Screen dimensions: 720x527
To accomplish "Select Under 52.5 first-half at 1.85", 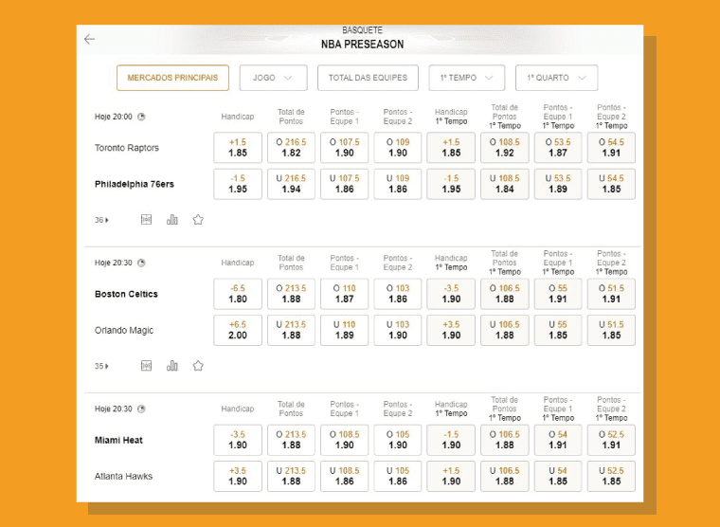I will (x=611, y=476).
